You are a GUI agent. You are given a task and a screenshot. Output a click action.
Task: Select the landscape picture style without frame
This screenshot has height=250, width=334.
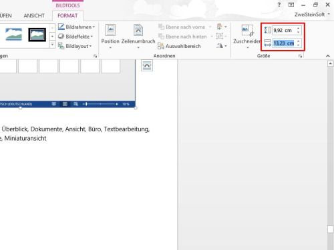click(x=14, y=35)
